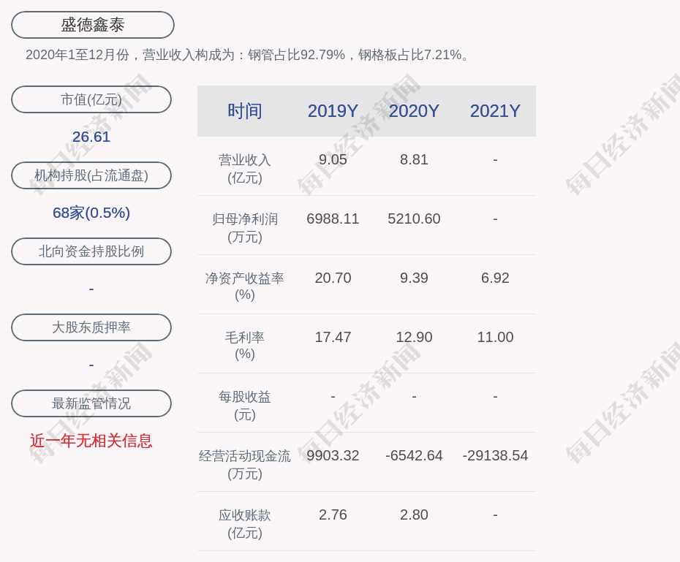Select the 归母净利润(万元) row label

pyautogui.click(x=245, y=228)
